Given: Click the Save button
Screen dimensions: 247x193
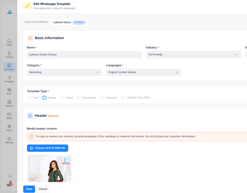Looking at the screenshot, I should [29, 189].
